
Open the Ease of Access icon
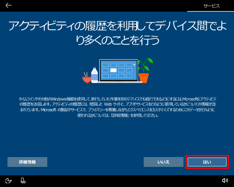pyautogui.click(x=8, y=181)
